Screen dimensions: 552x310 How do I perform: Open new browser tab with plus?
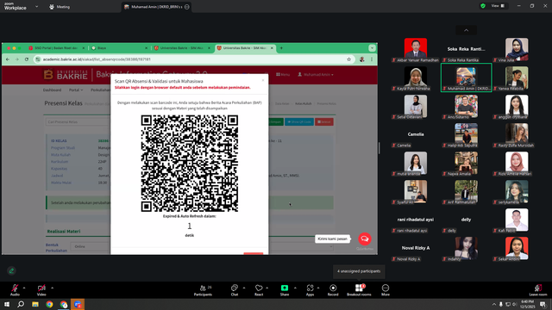281,48
